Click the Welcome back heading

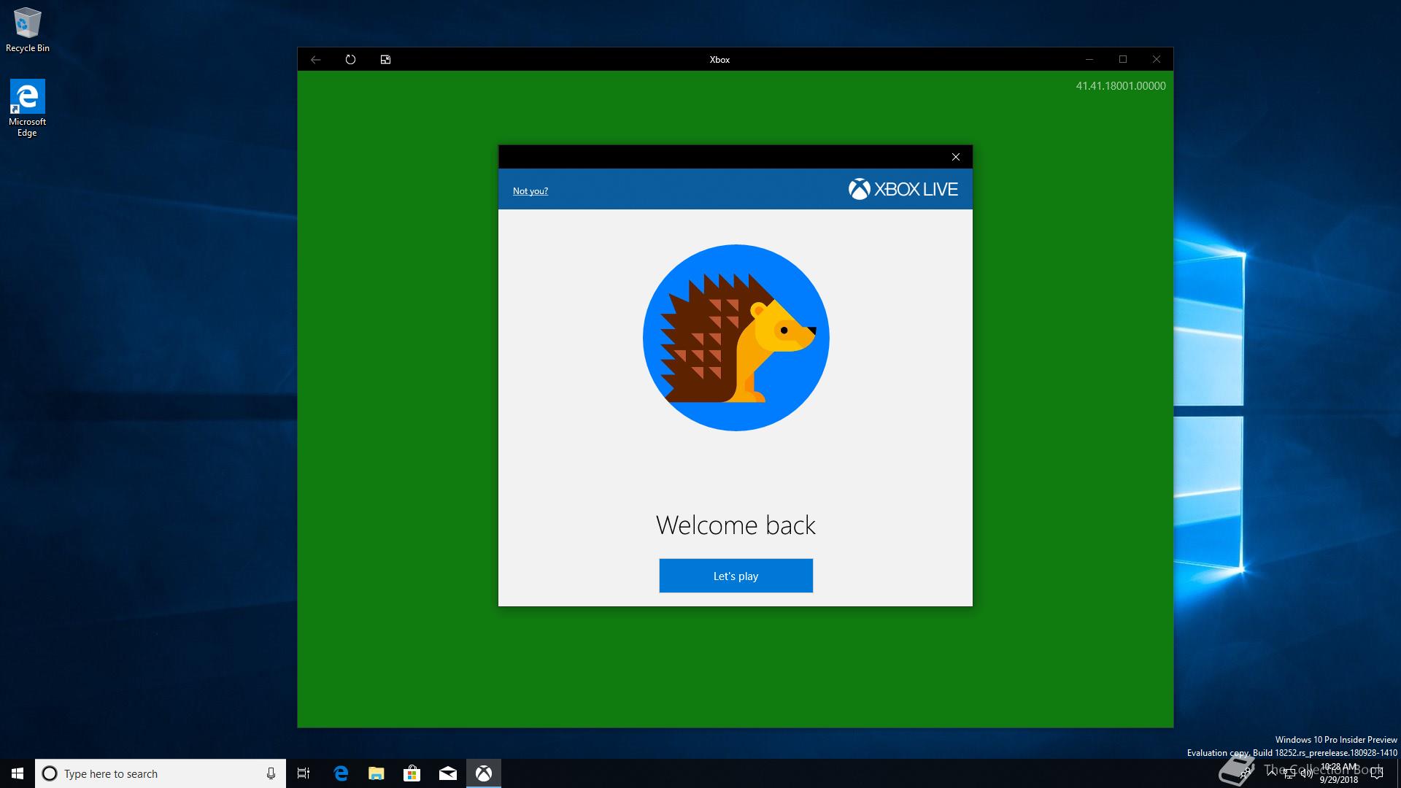pos(736,525)
